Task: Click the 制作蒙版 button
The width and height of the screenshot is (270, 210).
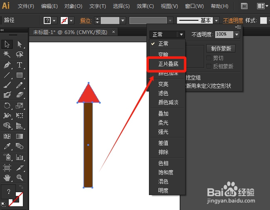Action: (x=221, y=48)
